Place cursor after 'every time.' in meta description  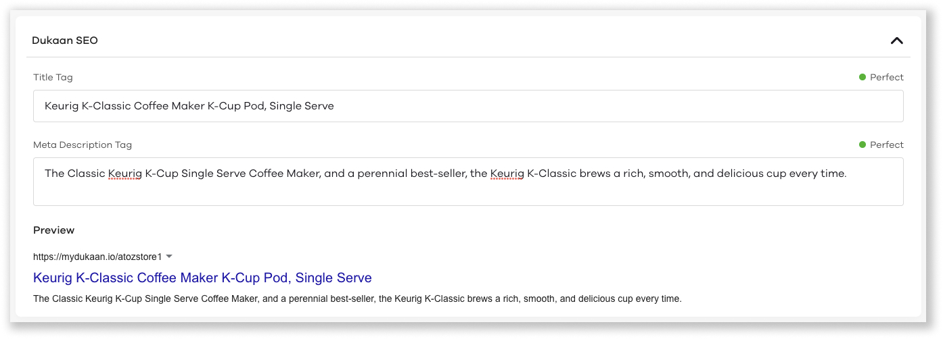pos(847,174)
